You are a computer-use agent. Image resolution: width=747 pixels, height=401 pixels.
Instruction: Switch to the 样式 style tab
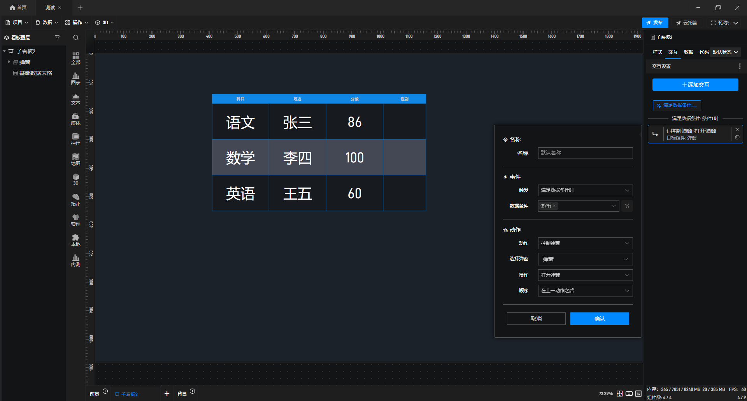(x=657, y=52)
